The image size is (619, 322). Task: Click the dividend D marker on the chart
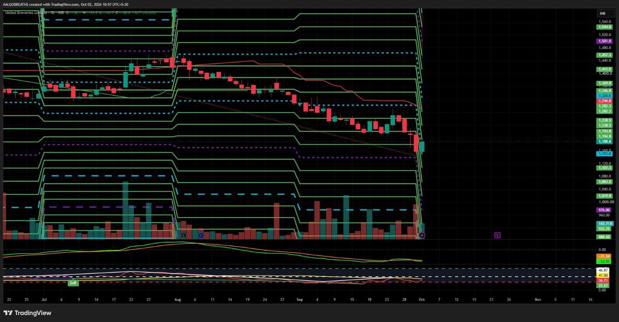pos(201,235)
